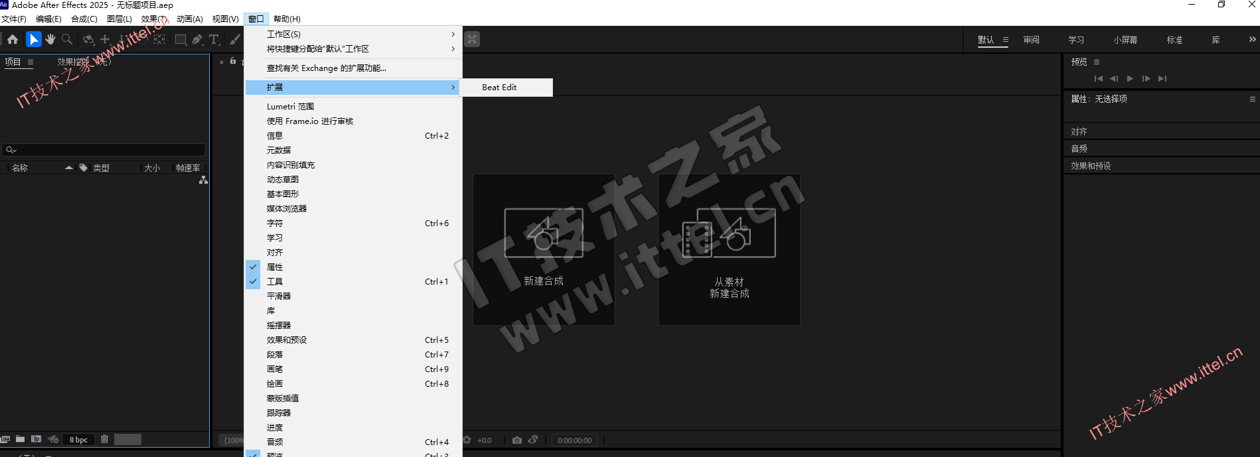Switch to 标准 workspace
This screenshot has width=1260, height=457.
(1174, 40)
